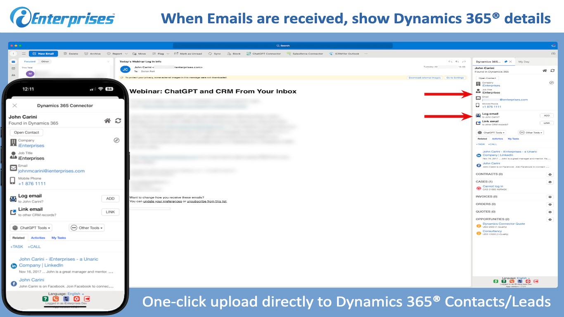Viewport: 564px width, 317px height.
Task: Toggle eye icon for QUOTES section
Action: (x=550, y=212)
